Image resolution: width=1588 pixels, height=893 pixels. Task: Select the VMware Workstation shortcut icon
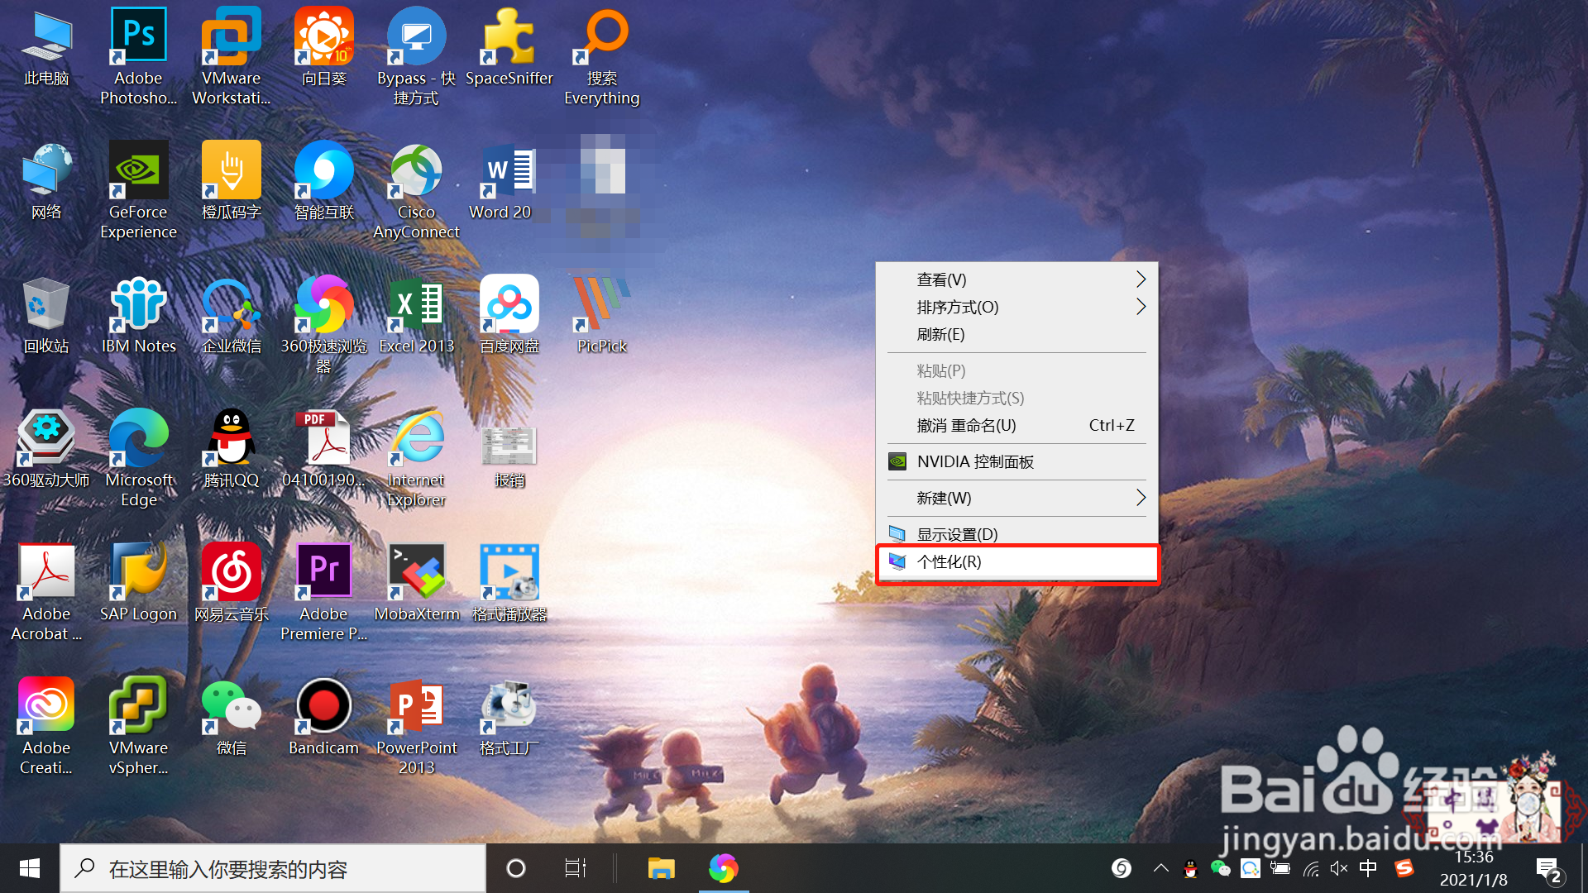pos(231,37)
